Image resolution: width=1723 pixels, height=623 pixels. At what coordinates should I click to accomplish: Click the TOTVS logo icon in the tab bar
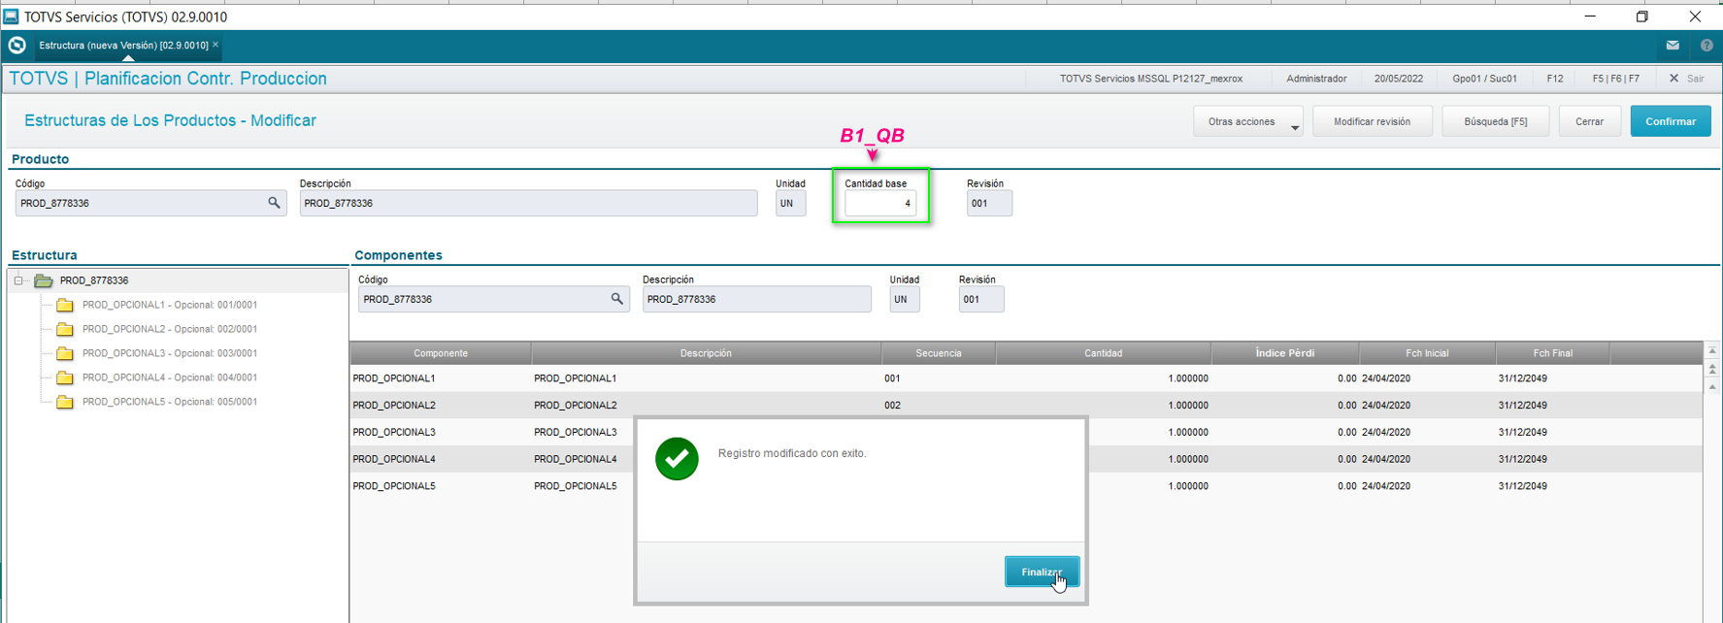pos(17,46)
